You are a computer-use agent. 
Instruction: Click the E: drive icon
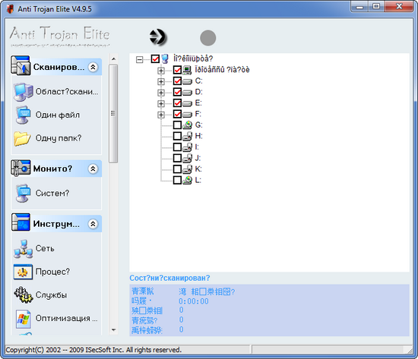click(x=188, y=103)
